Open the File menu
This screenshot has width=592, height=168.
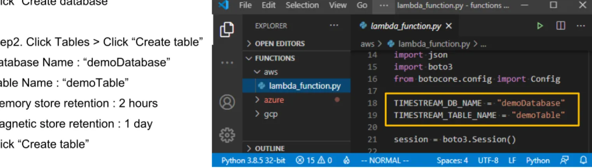[x=245, y=5]
